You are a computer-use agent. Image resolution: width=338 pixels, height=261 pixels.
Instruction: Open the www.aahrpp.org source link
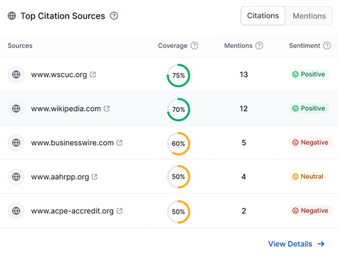(x=60, y=177)
